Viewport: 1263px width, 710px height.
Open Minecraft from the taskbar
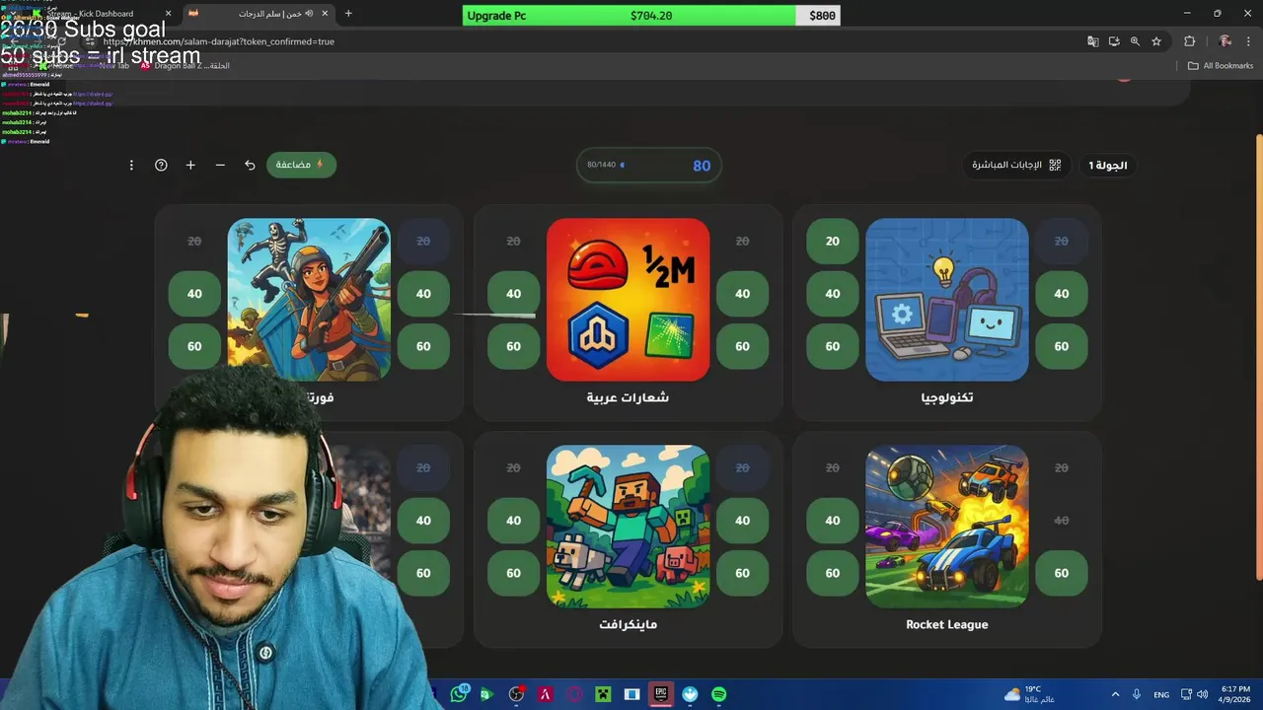tap(603, 694)
